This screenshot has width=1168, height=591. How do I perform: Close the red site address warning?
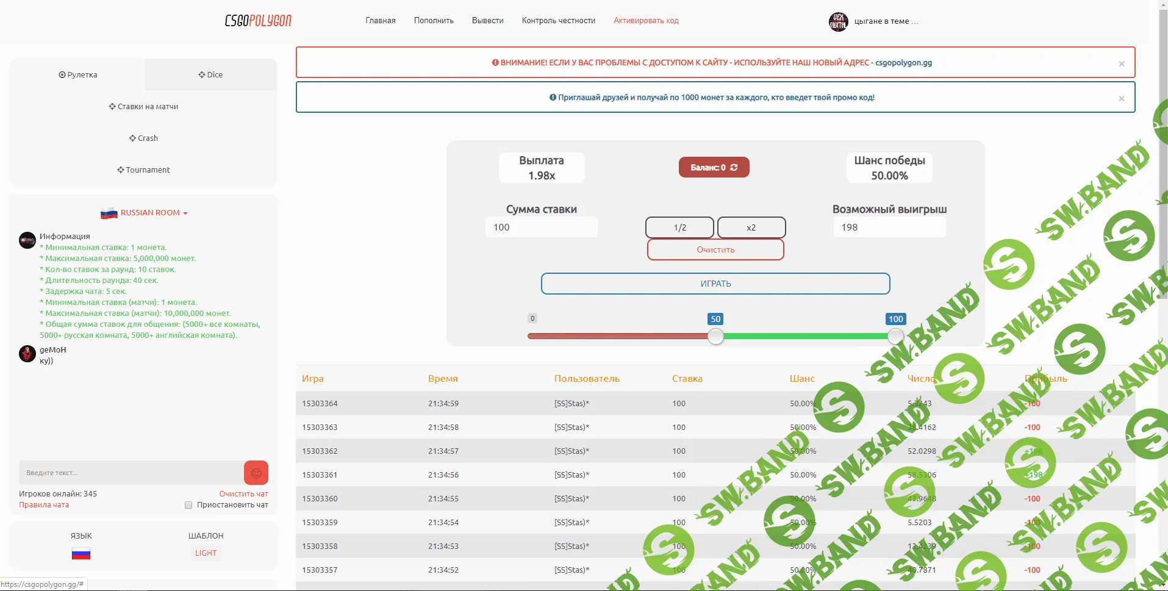pyautogui.click(x=1121, y=63)
